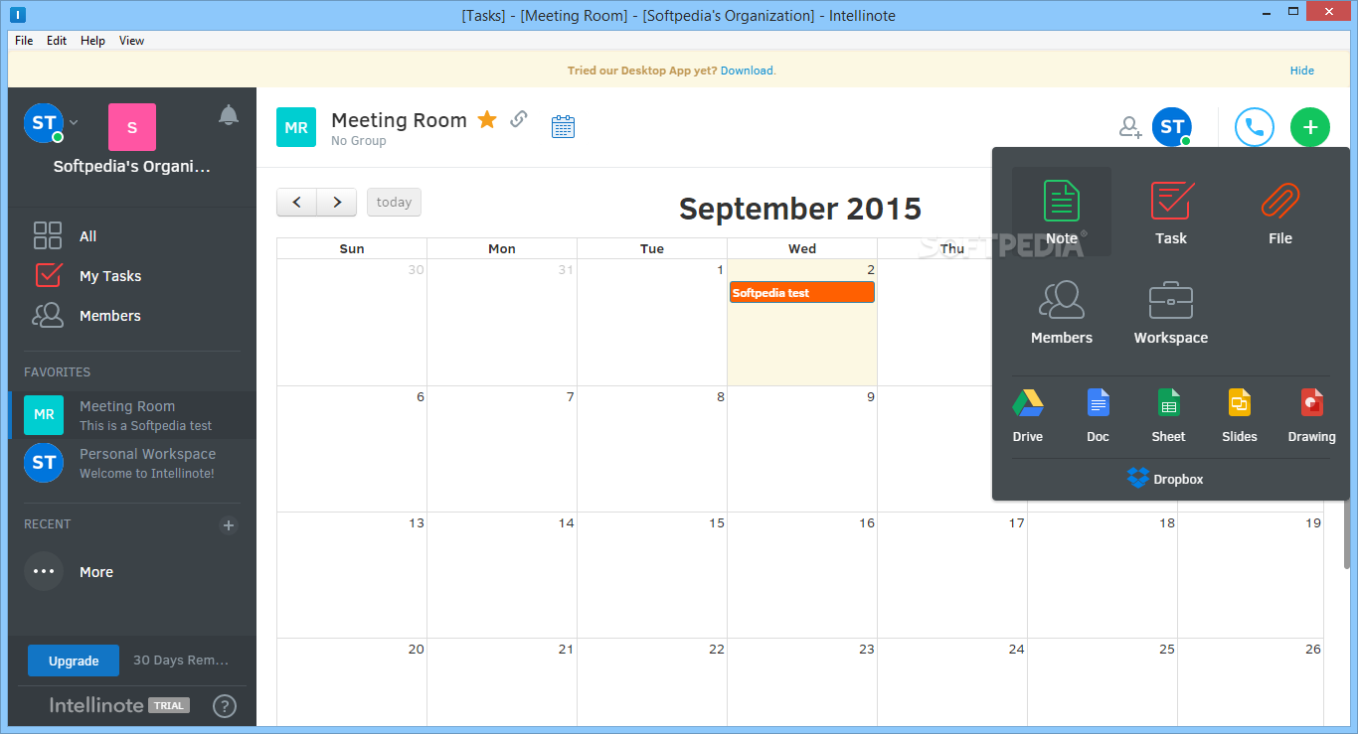Select the pink S organization tile
The width and height of the screenshot is (1358, 734).
click(x=132, y=127)
